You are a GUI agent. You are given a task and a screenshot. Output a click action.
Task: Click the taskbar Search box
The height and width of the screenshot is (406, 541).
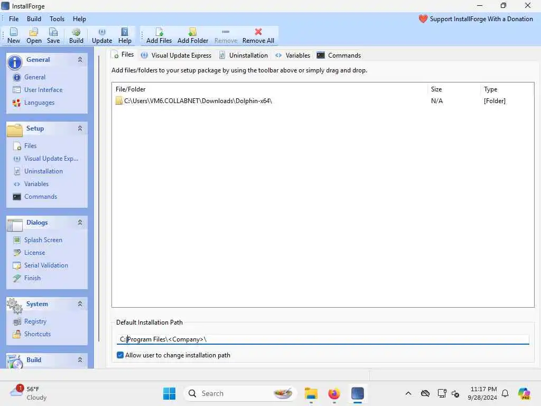(x=240, y=393)
